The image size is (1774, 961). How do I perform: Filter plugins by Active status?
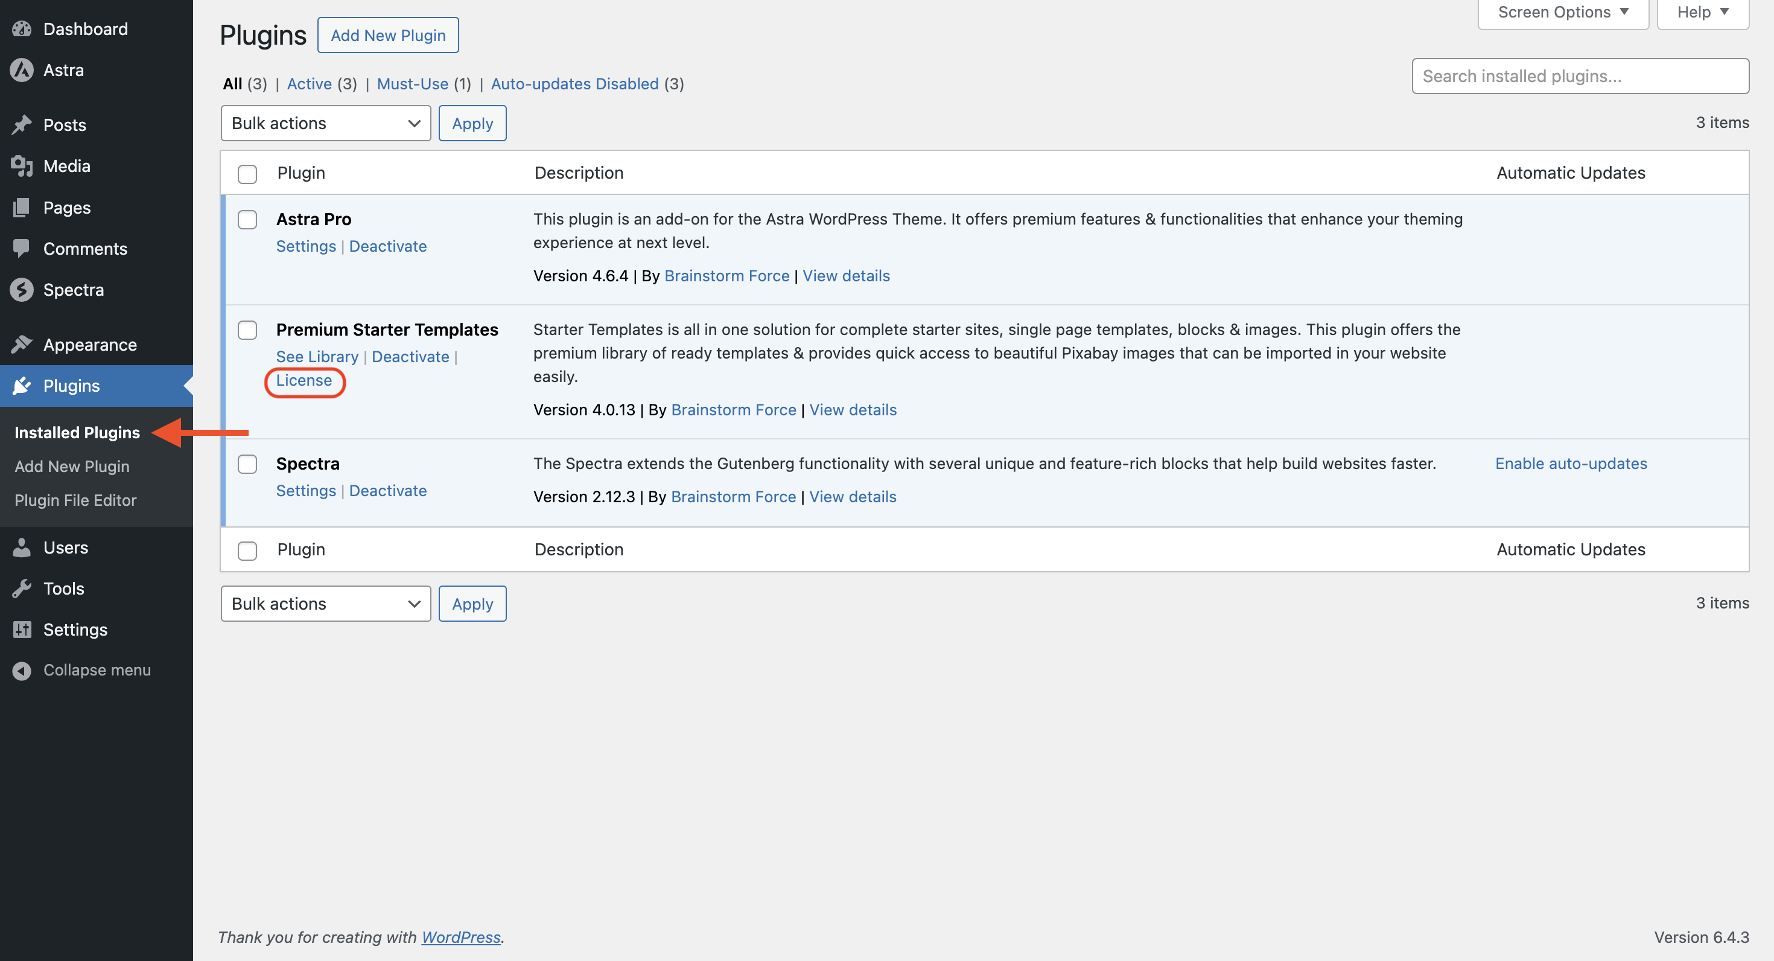(x=309, y=83)
